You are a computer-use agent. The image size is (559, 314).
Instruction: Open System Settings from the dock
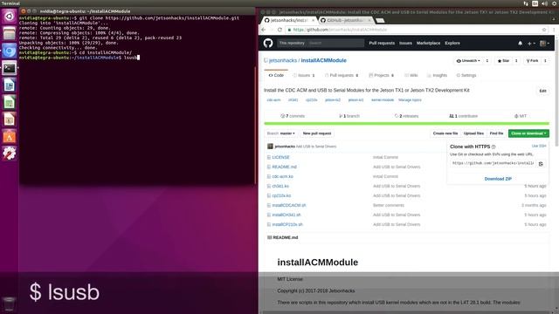[10, 154]
